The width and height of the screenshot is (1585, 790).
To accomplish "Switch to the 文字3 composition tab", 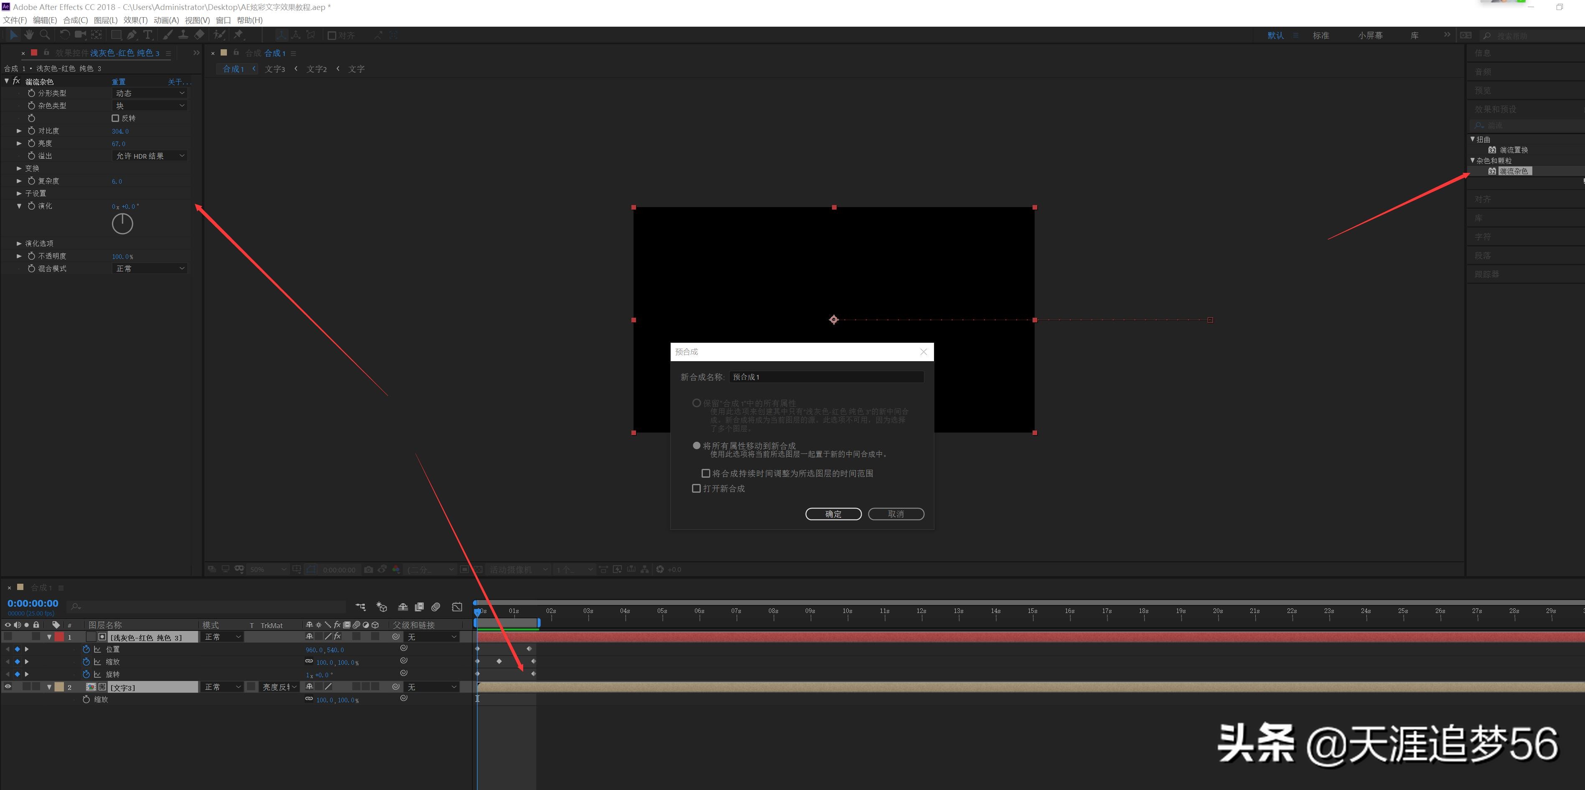I will click(275, 69).
